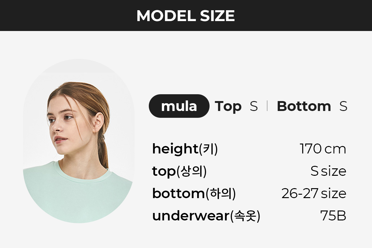Click the bottom(하의) label
The height and width of the screenshot is (248, 372).
click(x=194, y=194)
